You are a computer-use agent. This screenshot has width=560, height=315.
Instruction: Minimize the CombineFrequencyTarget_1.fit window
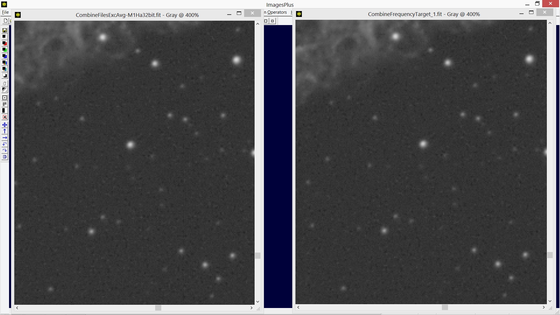(521, 13)
